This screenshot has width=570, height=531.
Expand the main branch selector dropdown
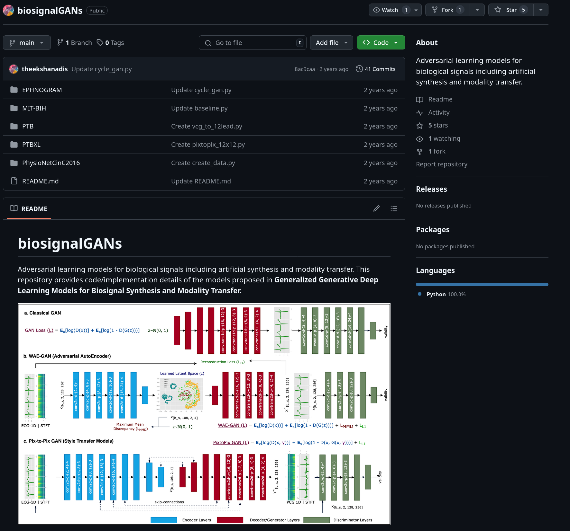point(27,43)
